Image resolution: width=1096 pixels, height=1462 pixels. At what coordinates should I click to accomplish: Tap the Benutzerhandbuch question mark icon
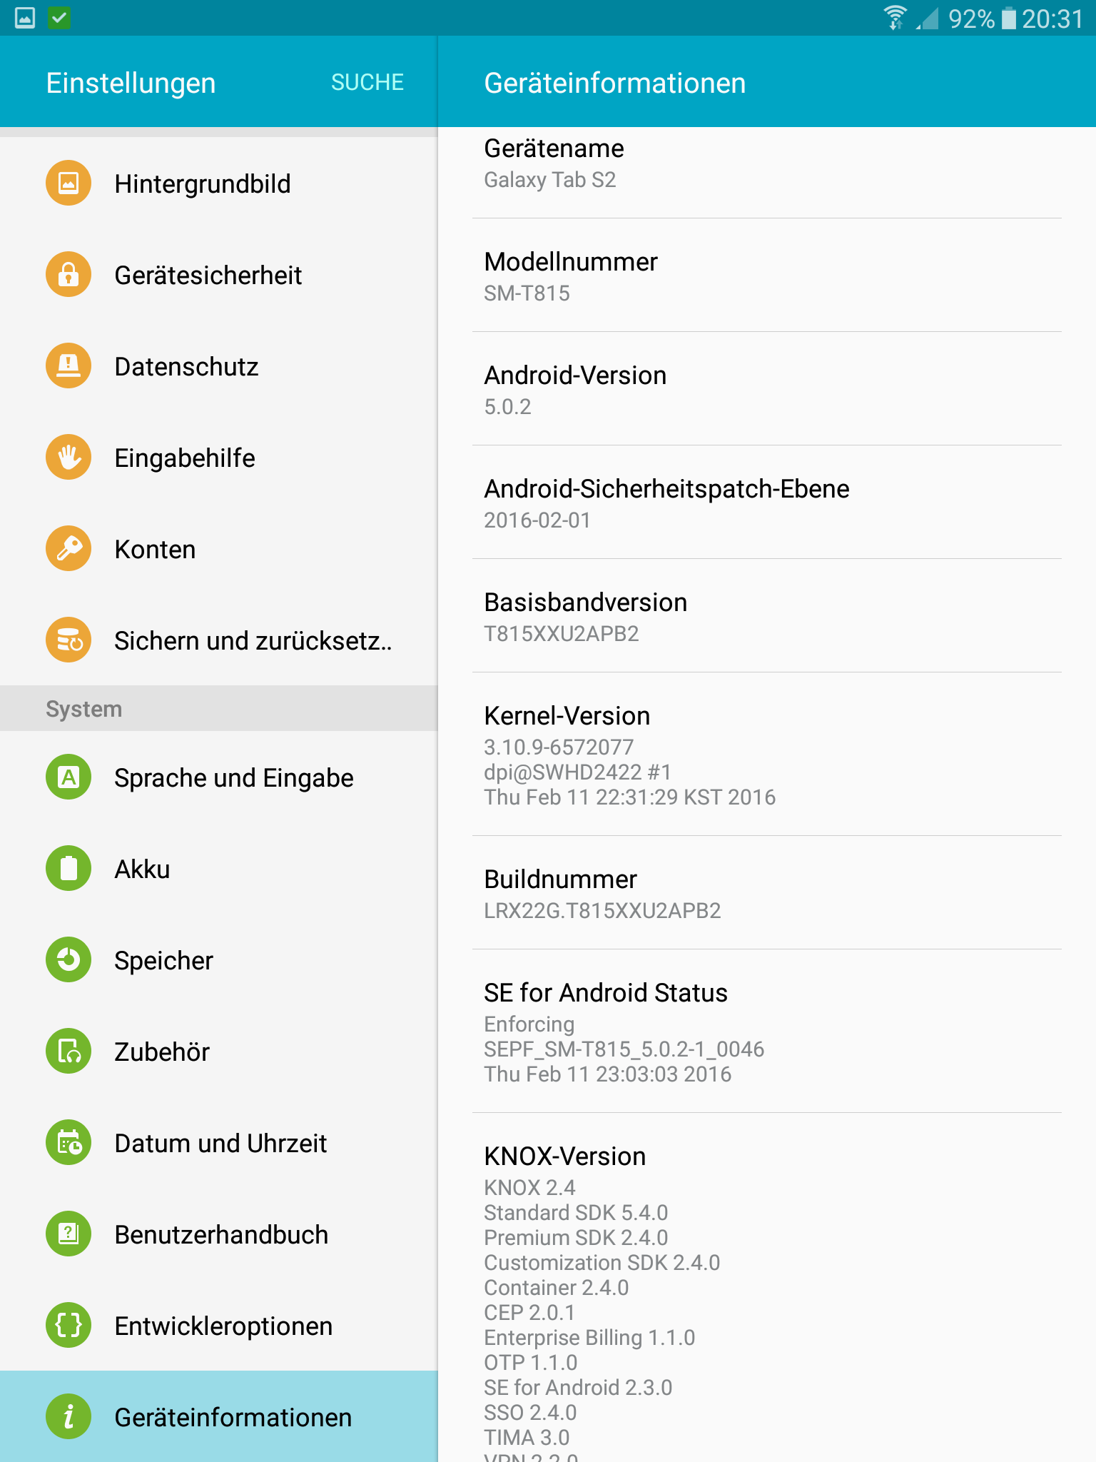coord(68,1234)
